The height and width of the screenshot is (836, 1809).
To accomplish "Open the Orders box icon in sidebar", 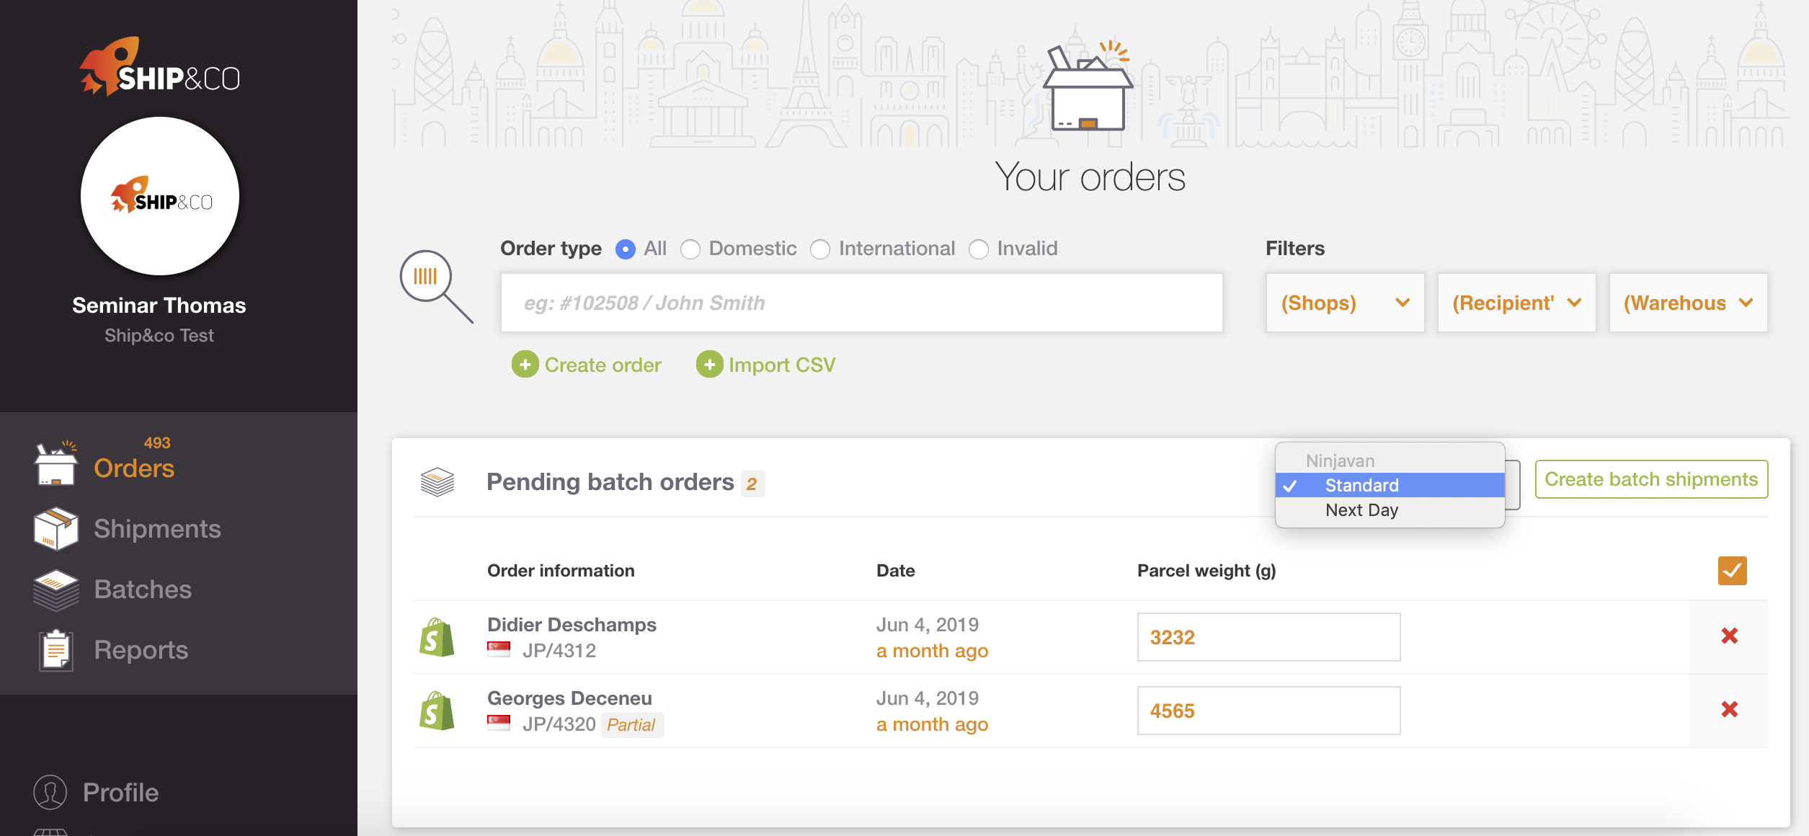I will point(55,463).
